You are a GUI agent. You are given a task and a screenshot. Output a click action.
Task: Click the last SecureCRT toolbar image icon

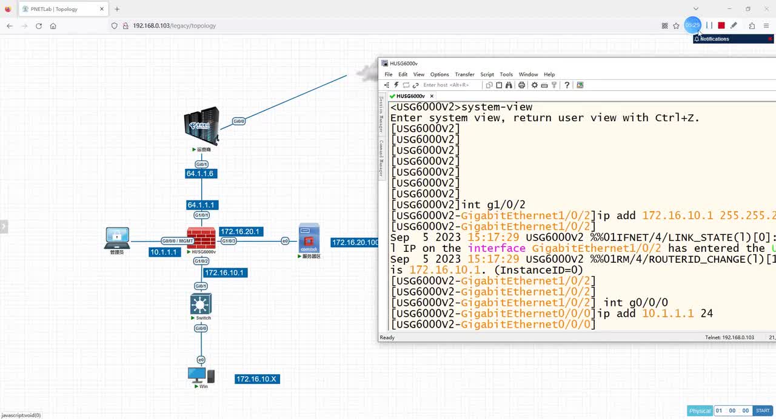point(580,85)
